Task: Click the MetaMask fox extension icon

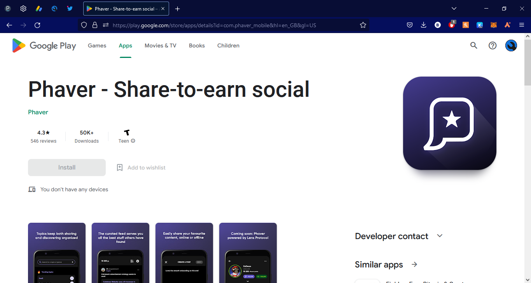Action: click(x=493, y=25)
